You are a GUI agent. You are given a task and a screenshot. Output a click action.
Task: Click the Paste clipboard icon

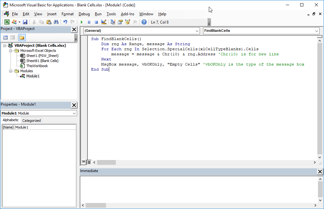(49, 22)
